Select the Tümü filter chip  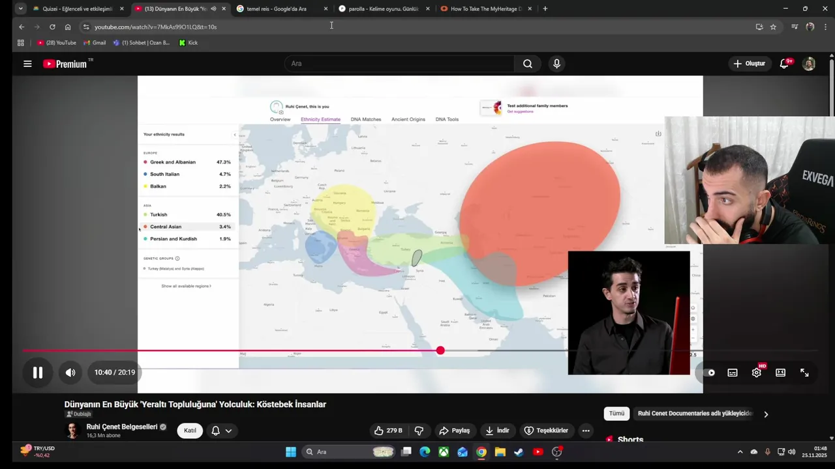[x=616, y=414]
